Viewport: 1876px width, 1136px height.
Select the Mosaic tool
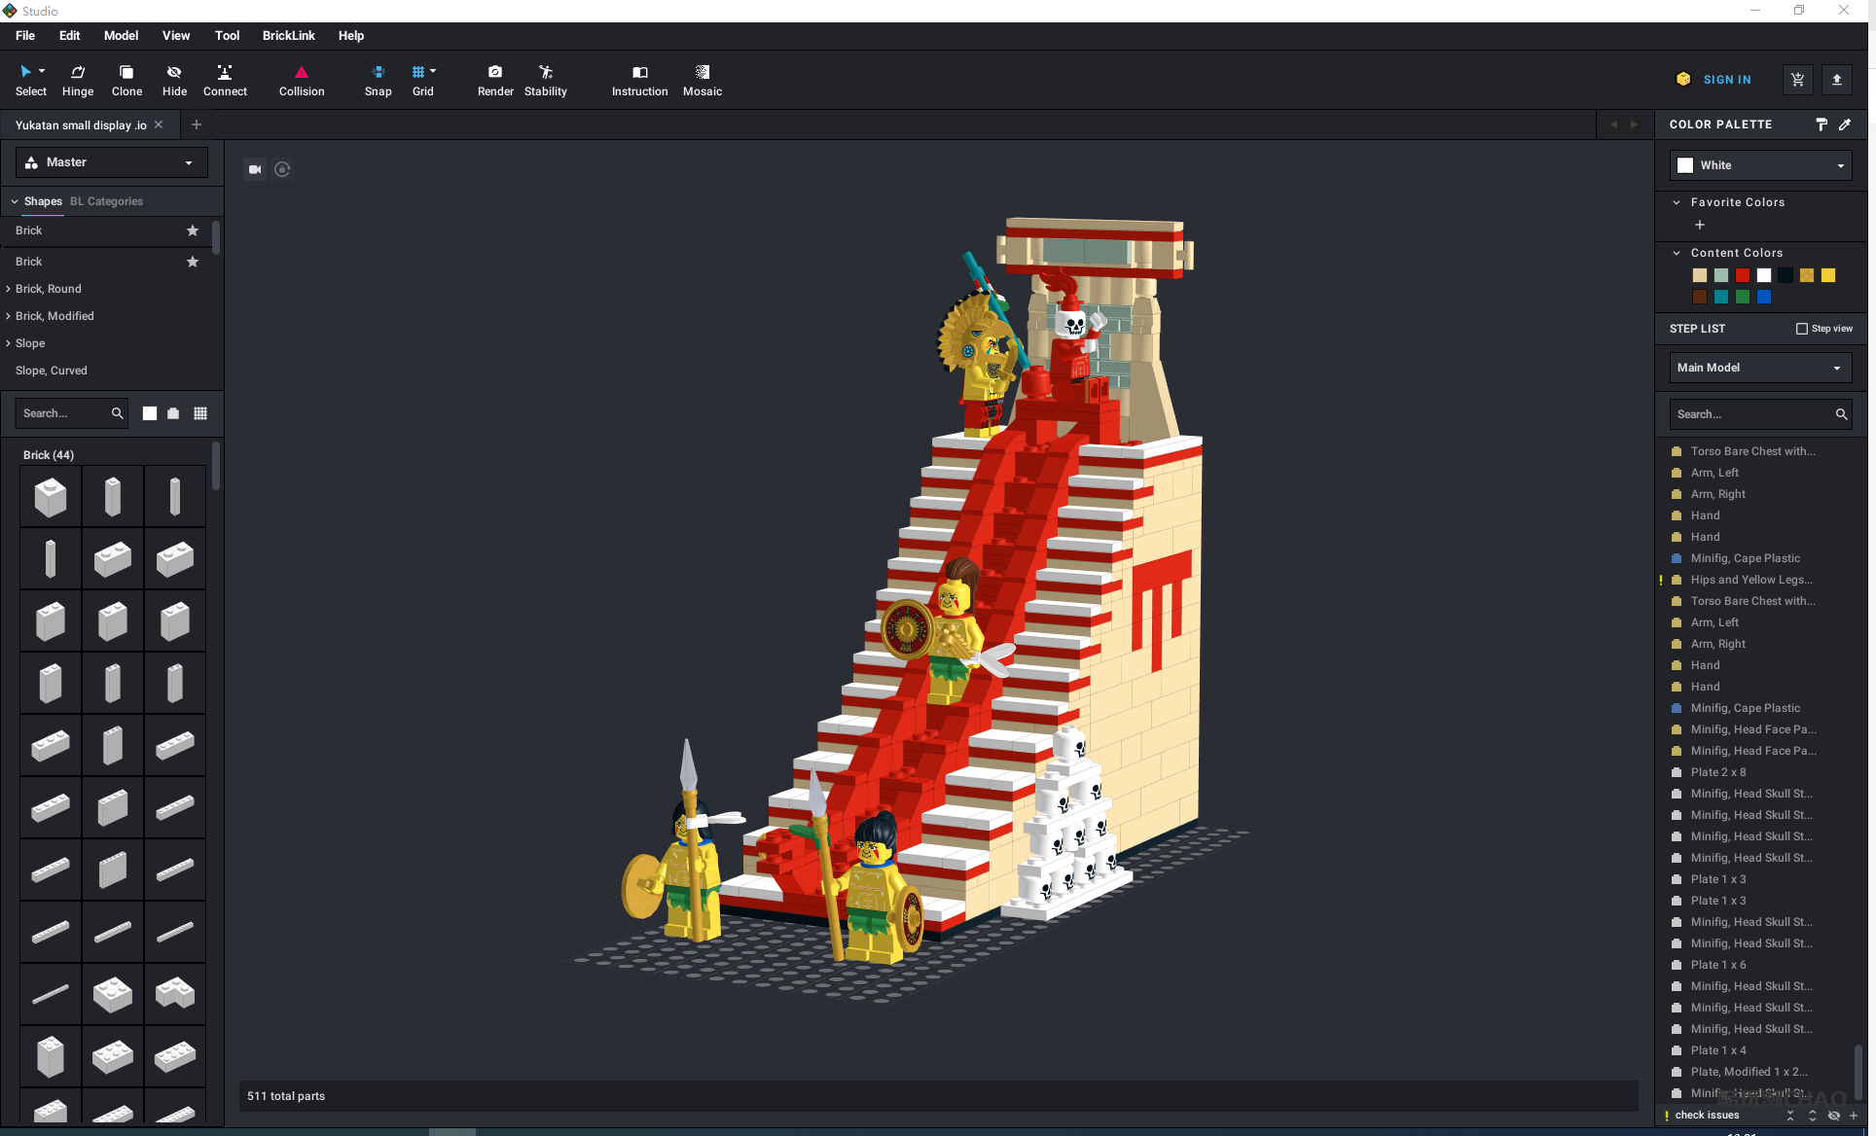tap(703, 79)
